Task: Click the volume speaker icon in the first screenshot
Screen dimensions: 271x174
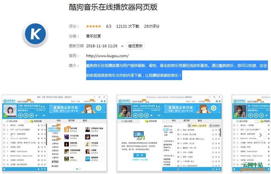Action: [44, 115]
